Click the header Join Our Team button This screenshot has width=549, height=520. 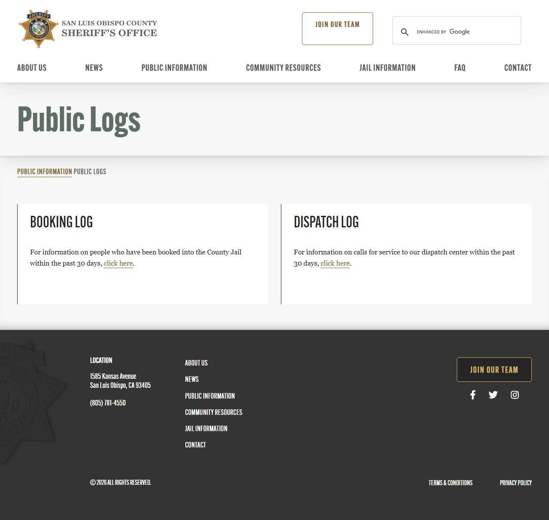pos(338,29)
